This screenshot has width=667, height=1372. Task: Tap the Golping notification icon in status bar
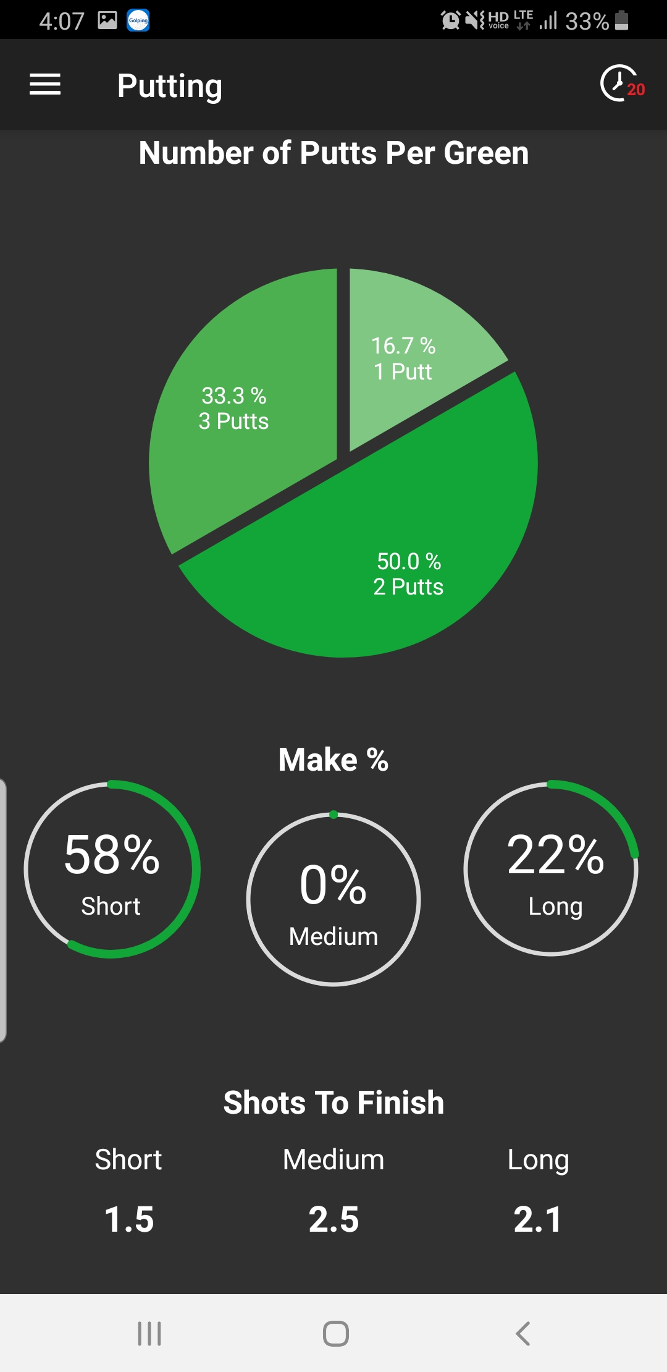coord(138,20)
